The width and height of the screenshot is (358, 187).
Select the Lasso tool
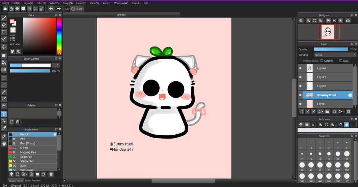pyautogui.click(x=4, y=85)
